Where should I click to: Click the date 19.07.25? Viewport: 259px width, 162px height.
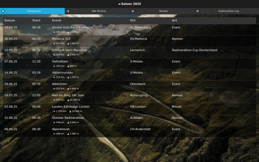[x=10, y=95]
